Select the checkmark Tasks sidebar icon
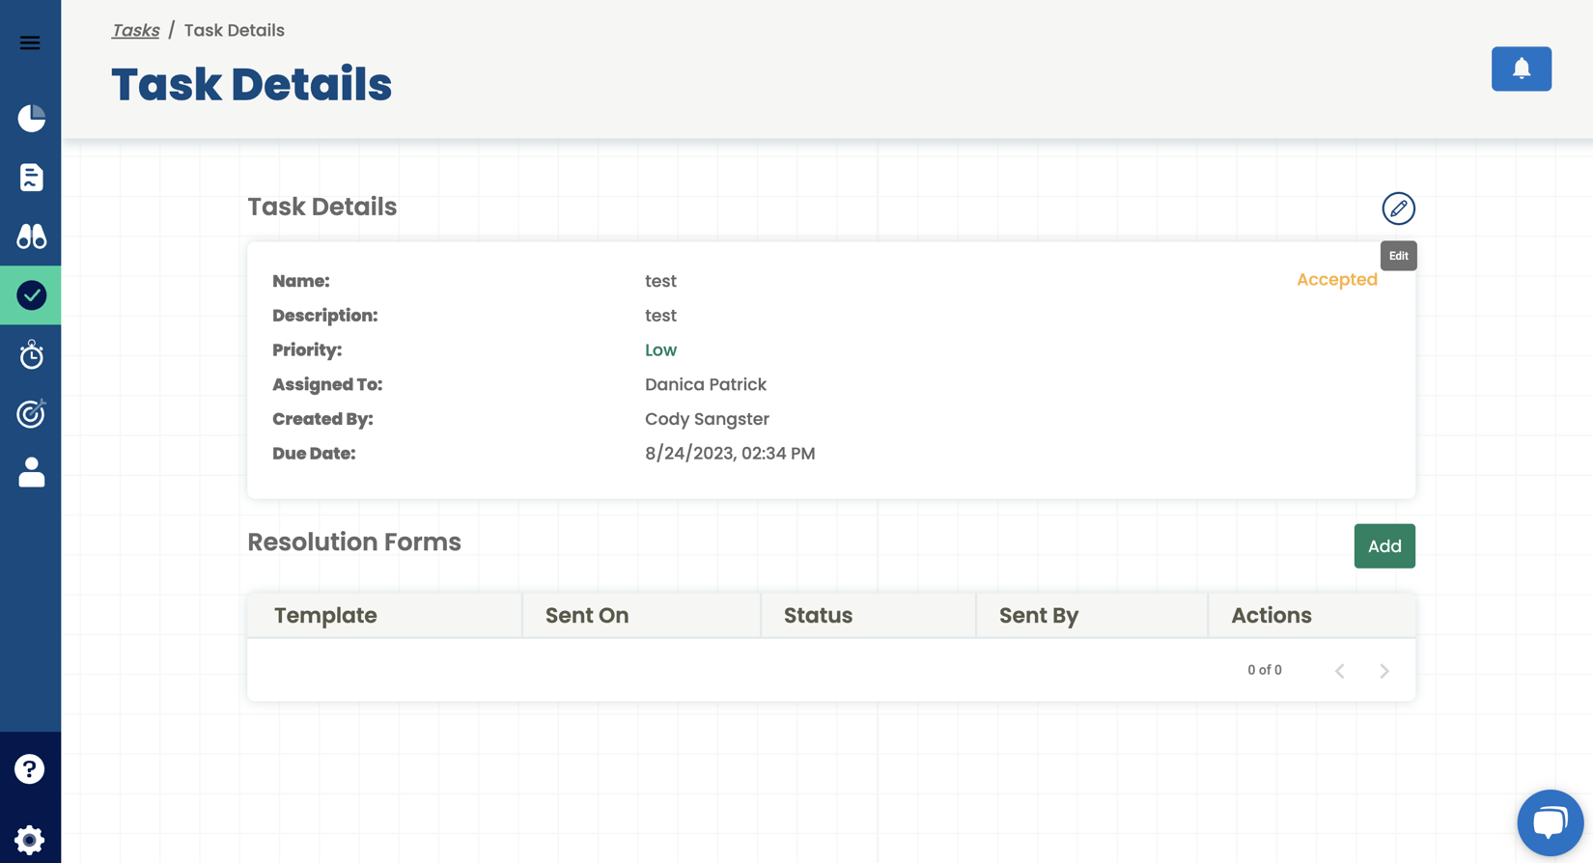The width and height of the screenshot is (1593, 863). pos(31,295)
